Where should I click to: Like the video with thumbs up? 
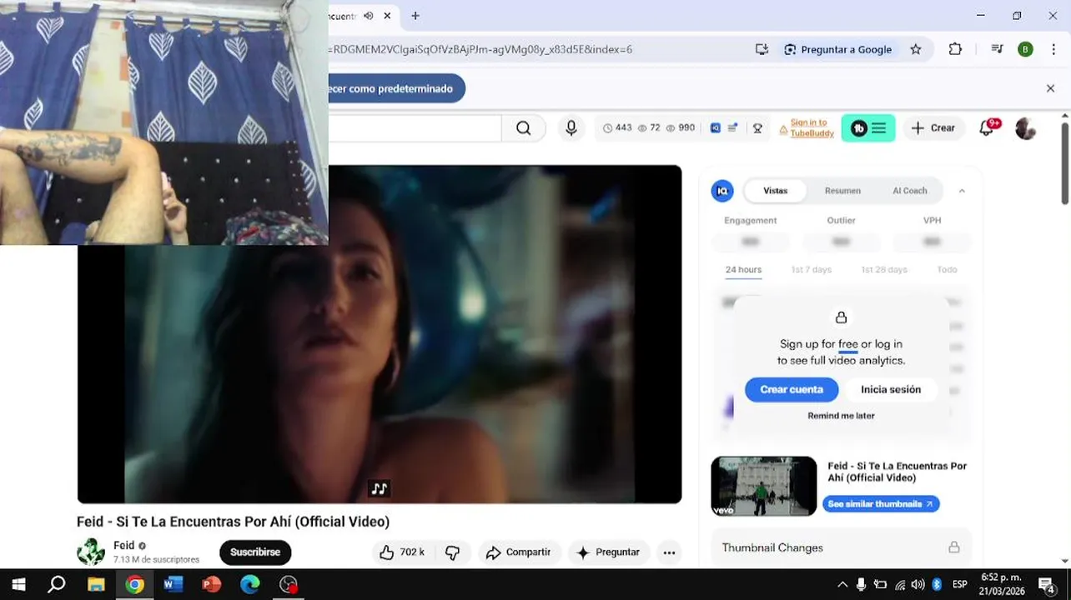(x=401, y=552)
